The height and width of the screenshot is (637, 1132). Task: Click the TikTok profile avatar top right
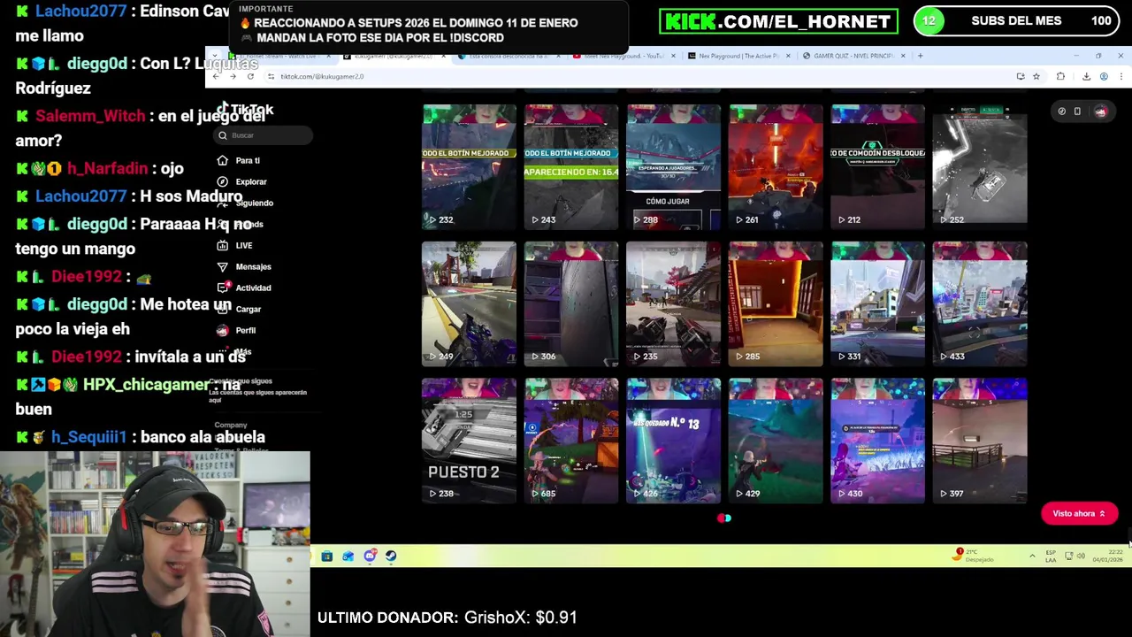[1100, 111]
